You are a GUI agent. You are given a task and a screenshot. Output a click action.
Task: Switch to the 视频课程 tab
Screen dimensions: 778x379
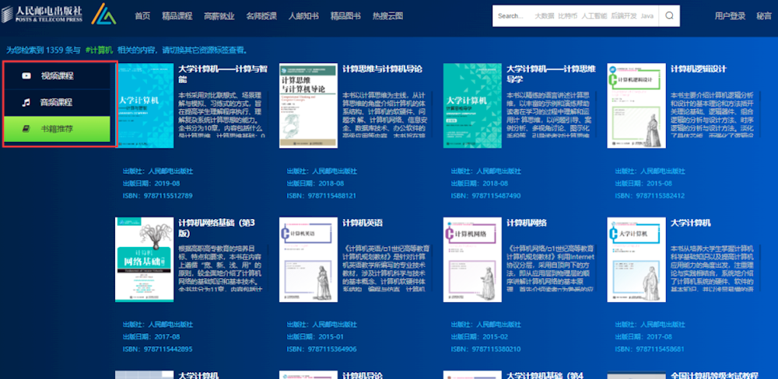click(60, 75)
